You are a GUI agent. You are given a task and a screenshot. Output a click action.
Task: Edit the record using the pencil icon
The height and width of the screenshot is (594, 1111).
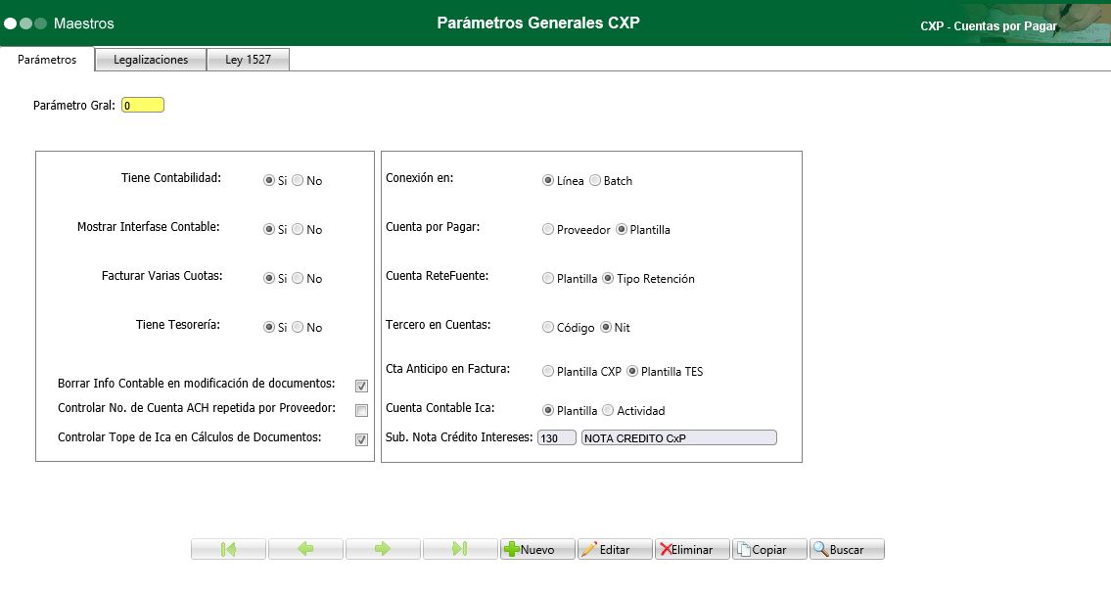click(615, 548)
